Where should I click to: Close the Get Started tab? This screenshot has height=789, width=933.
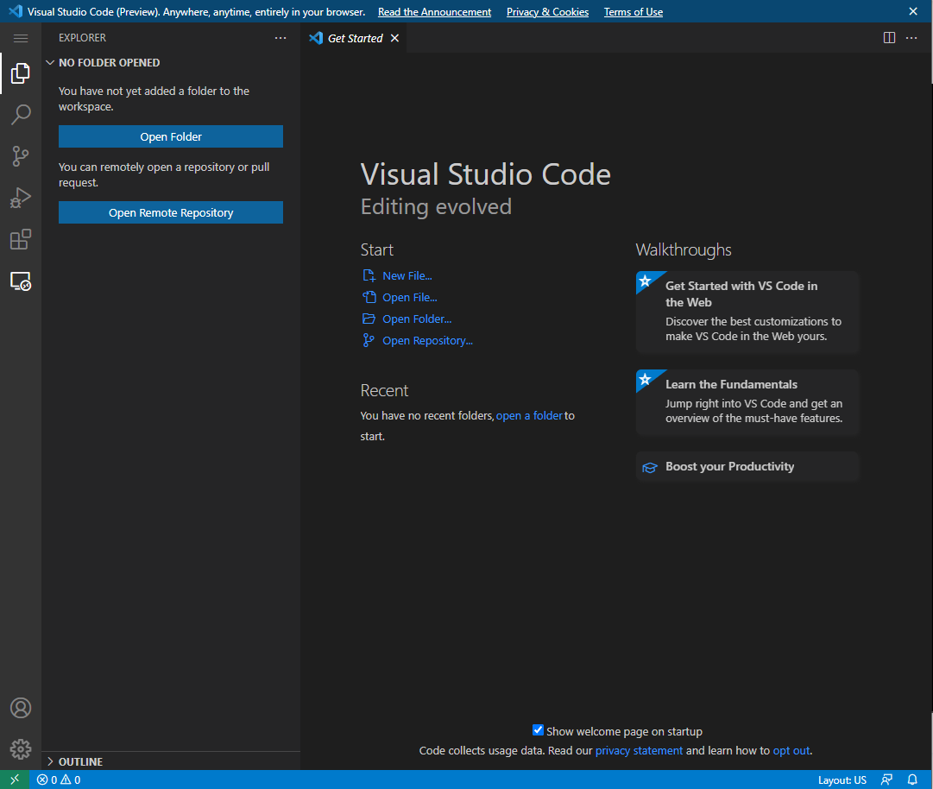click(394, 38)
